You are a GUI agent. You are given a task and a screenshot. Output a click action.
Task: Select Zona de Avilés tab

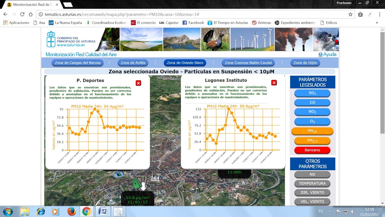(133, 63)
